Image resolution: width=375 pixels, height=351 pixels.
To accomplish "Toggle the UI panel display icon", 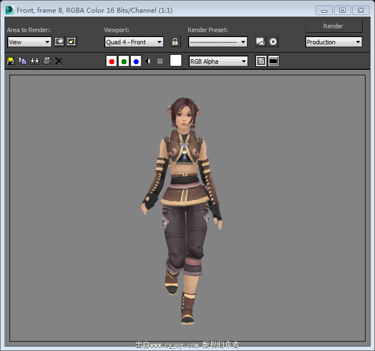I will pos(273,61).
